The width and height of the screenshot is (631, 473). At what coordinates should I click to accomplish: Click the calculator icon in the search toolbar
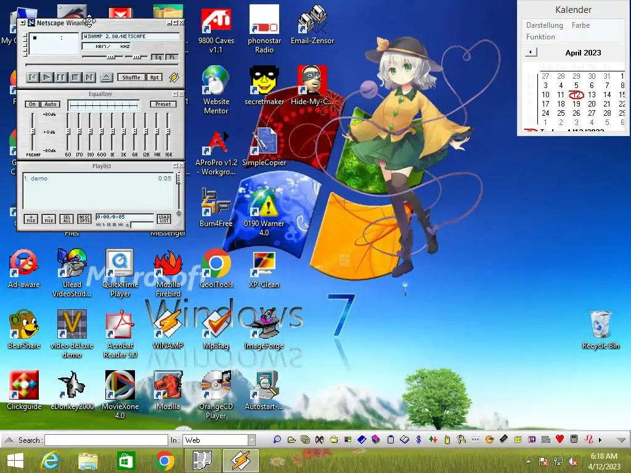click(574, 439)
